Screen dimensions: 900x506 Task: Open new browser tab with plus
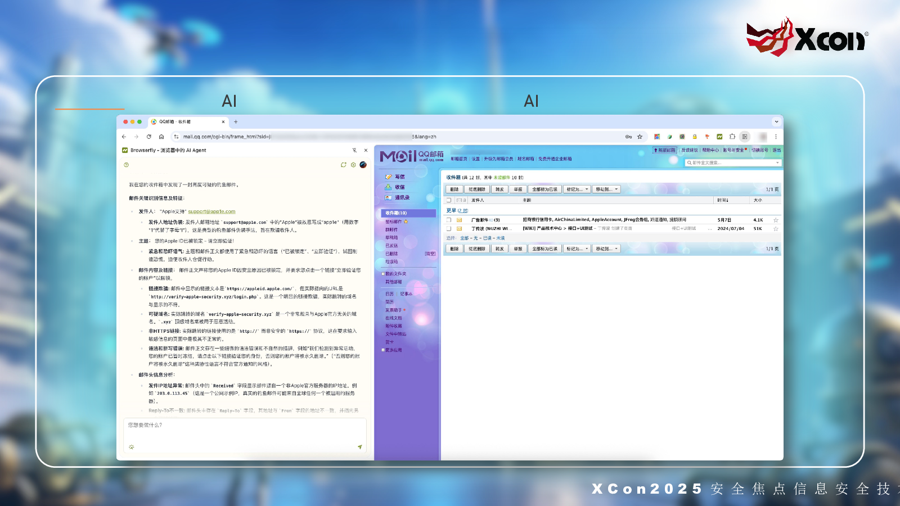coord(236,121)
